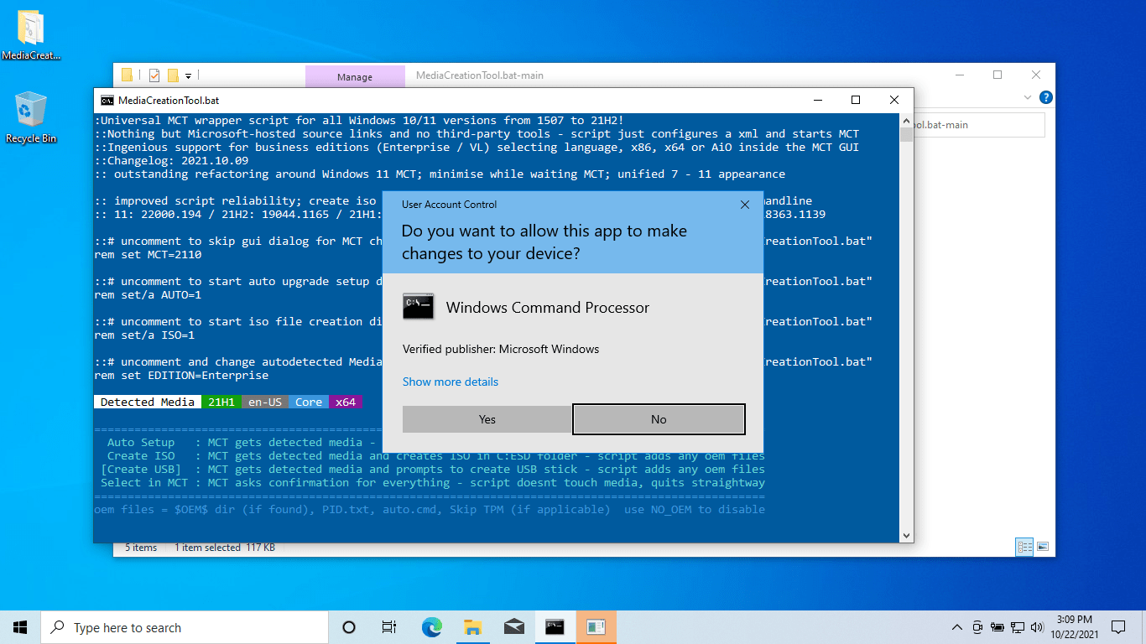
Task: Open Windows Start menu
Action: point(20,627)
